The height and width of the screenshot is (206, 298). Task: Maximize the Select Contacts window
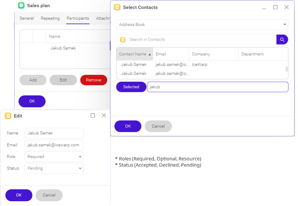coord(275,7)
